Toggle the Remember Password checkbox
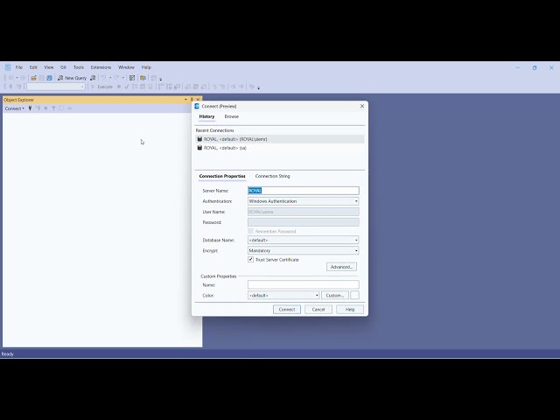This screenshot has width=560, height=420. point(251,231)
